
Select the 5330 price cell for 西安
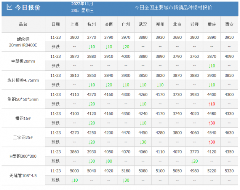[x=229, y=171]
